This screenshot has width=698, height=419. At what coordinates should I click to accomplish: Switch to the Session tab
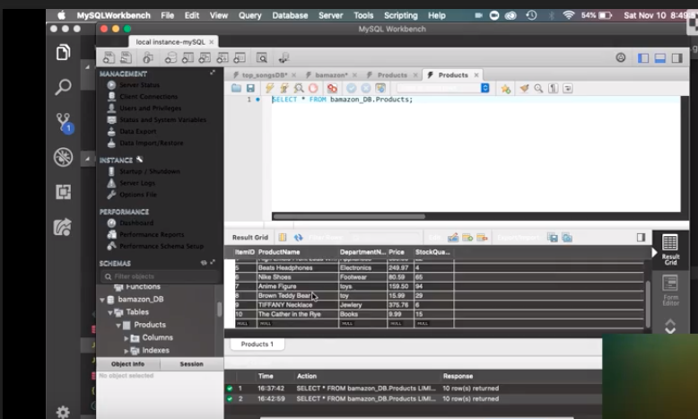point(191,364)
